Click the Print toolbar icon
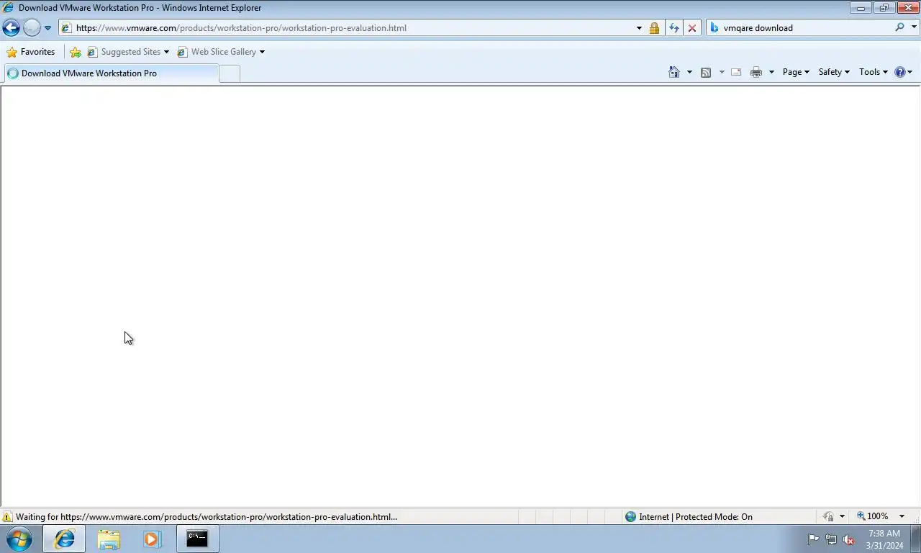The image size is (921, 553). click(756, 72)
